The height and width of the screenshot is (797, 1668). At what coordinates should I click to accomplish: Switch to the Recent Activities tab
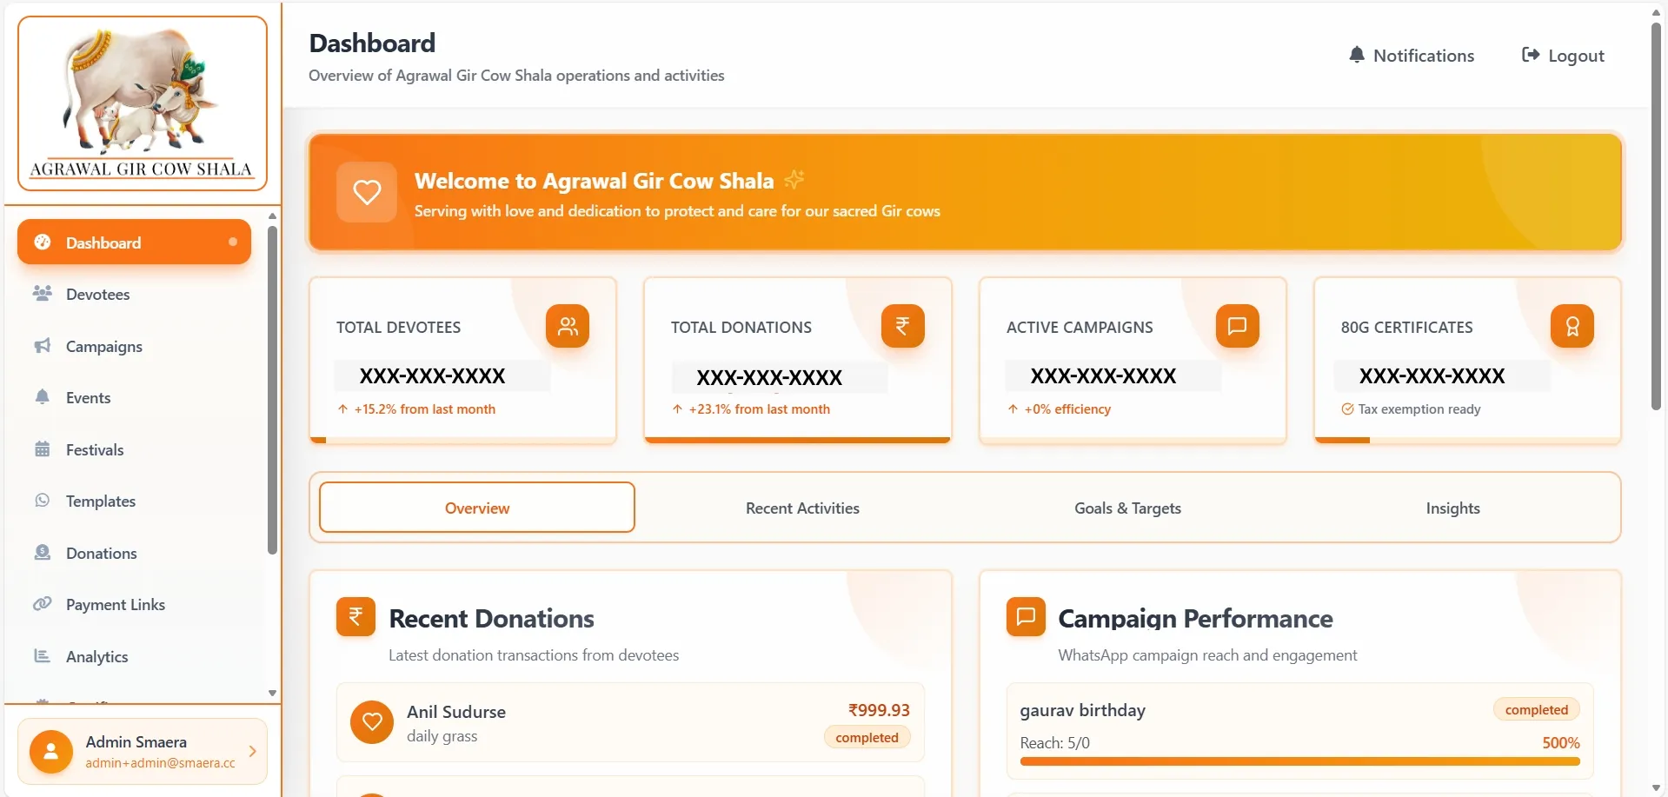point(802,508)
